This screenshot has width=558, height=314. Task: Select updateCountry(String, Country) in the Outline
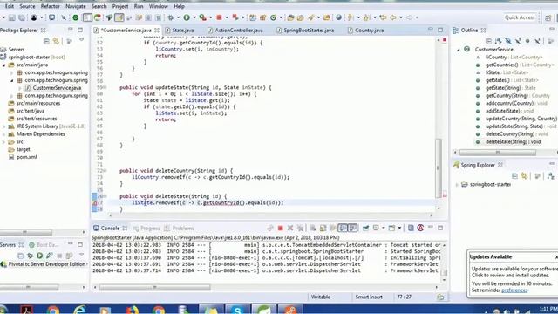521,119
